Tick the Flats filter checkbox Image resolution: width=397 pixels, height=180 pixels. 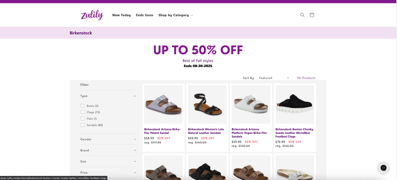point(83,118)
